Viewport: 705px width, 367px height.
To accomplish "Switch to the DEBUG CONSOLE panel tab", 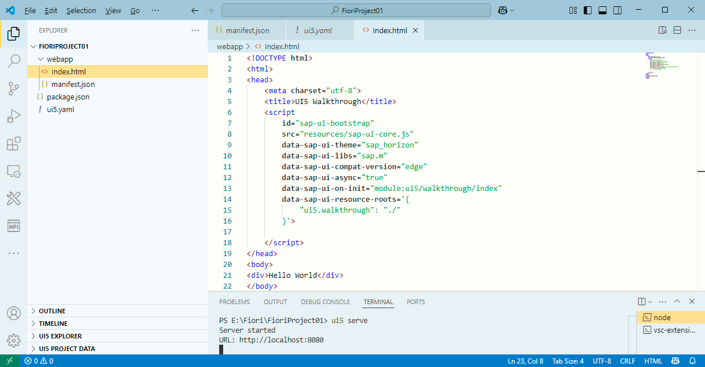I will [x=325, y=302].
